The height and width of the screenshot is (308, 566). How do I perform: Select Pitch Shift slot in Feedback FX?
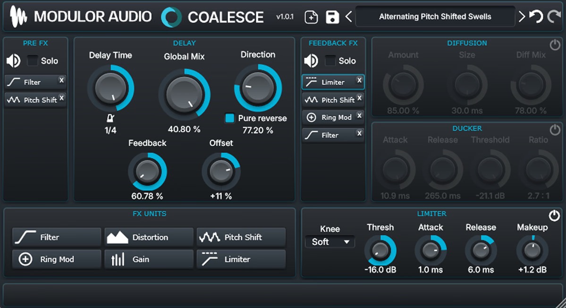coord(333,100)
